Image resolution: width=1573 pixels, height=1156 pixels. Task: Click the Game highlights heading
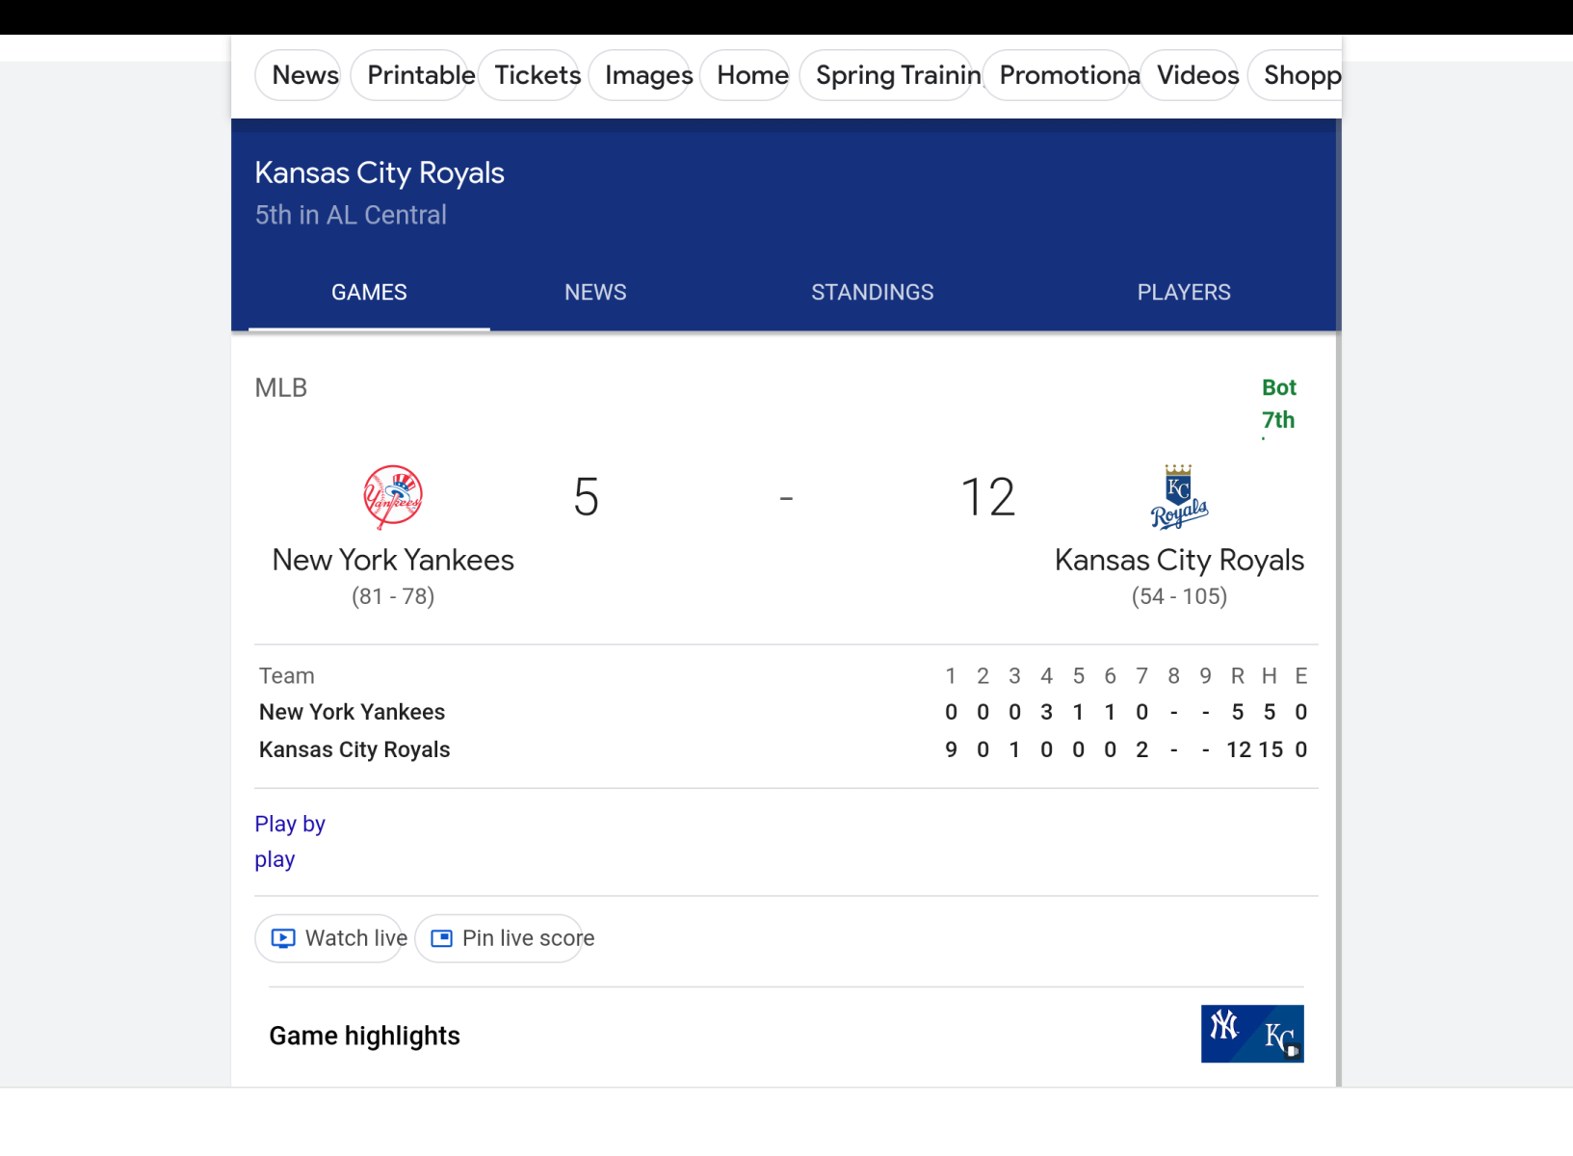[364, 1036]
